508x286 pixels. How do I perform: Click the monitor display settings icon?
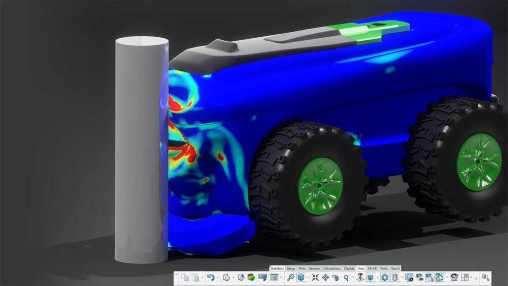[409, 278]
